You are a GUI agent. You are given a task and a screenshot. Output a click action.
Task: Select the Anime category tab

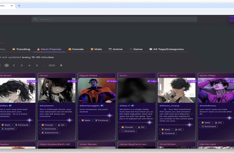point(115,49)
